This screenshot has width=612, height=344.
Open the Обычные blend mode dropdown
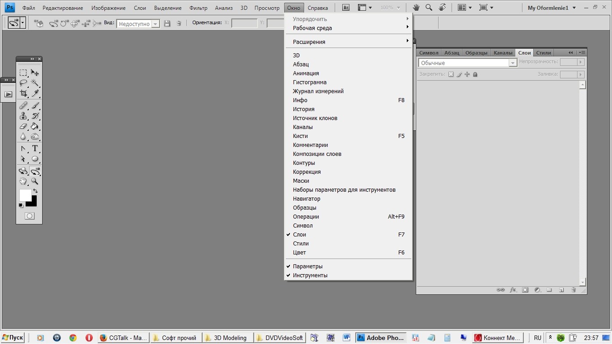468,63
